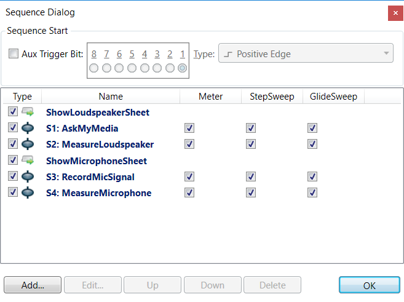Confirm with the OK button
Image resolution: width=404 pixels, height=302 pixels.
tap(369, 285)
